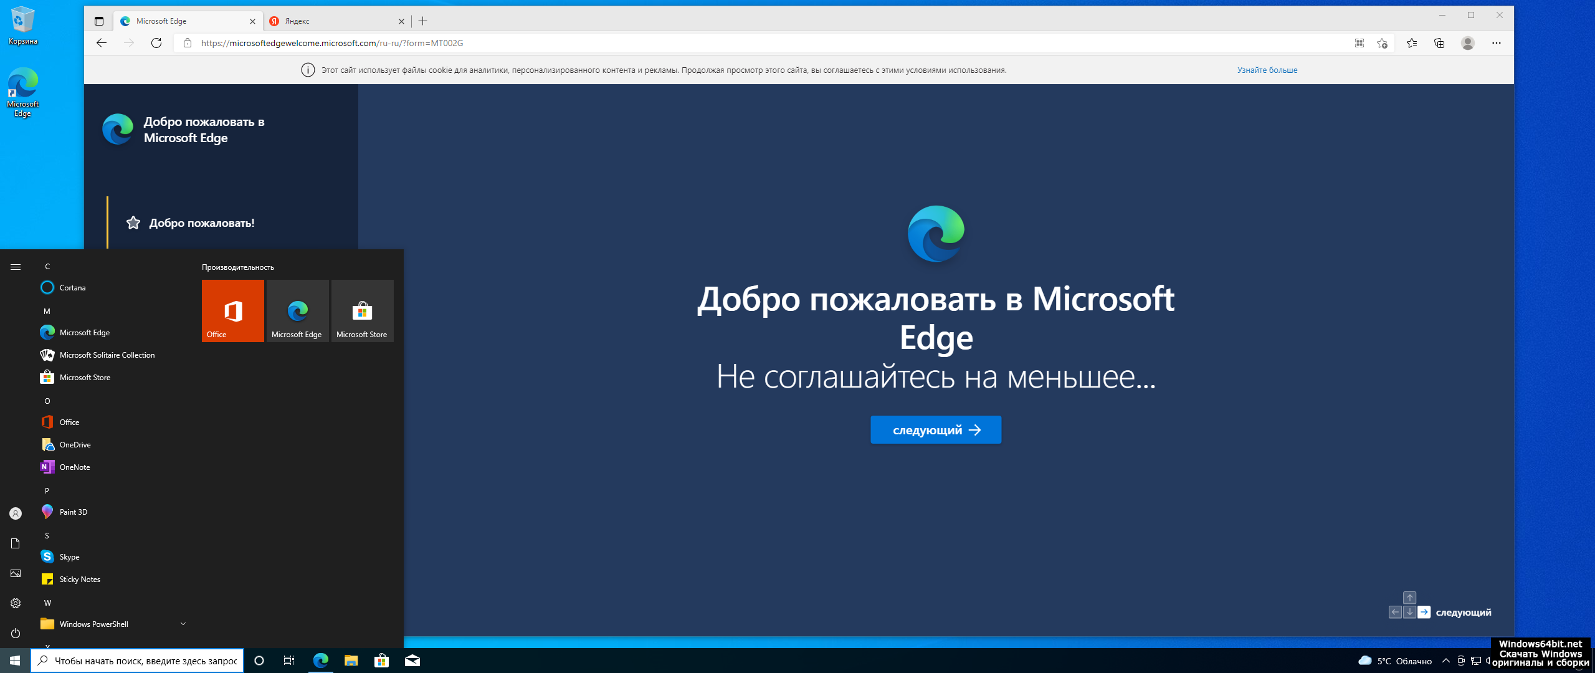Click Office tile in Start menu
This screenshot has width=1595, height=673.
click(232, 310)
